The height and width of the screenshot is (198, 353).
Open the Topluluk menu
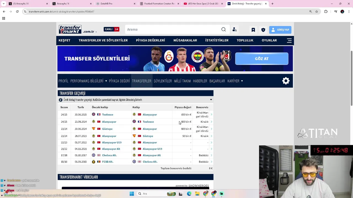[245, 40]
